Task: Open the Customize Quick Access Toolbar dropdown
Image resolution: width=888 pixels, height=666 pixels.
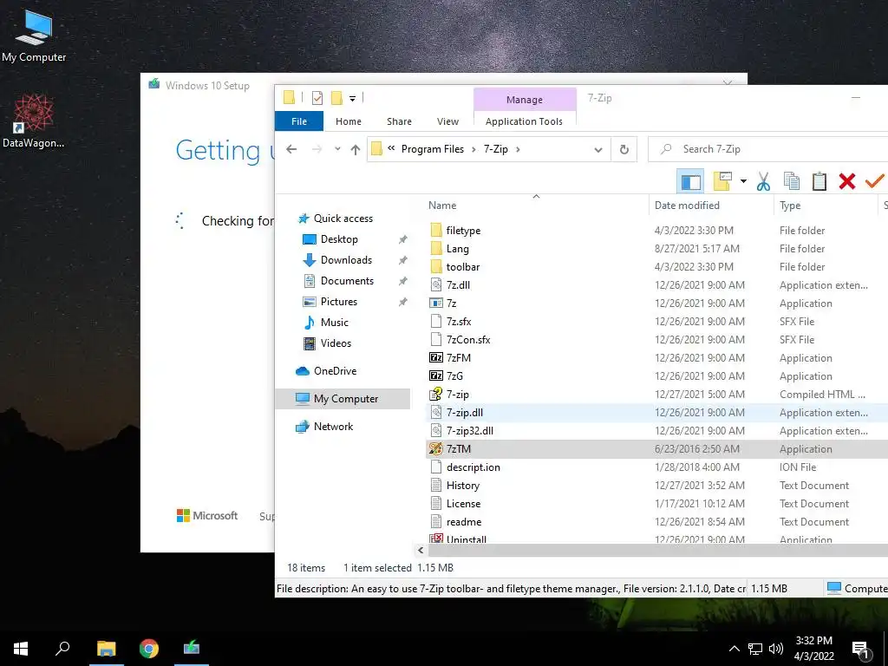Action: (x=352, y=99)
